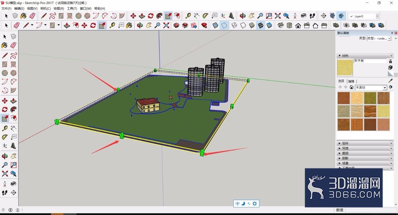
Task: Switch to Front view house icon
Action: click(x=298, y=25)
